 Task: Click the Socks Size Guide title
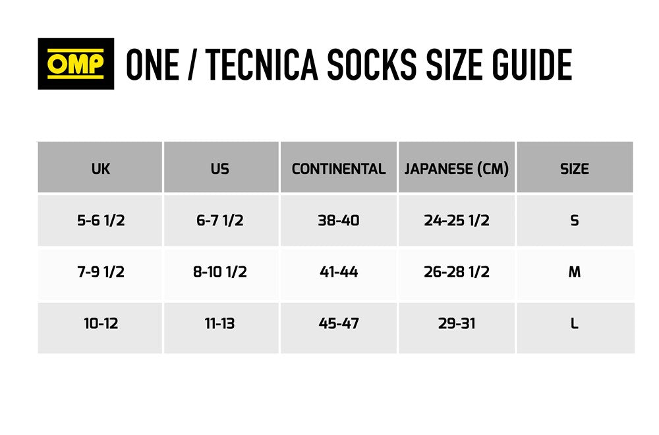click(348, 65)
